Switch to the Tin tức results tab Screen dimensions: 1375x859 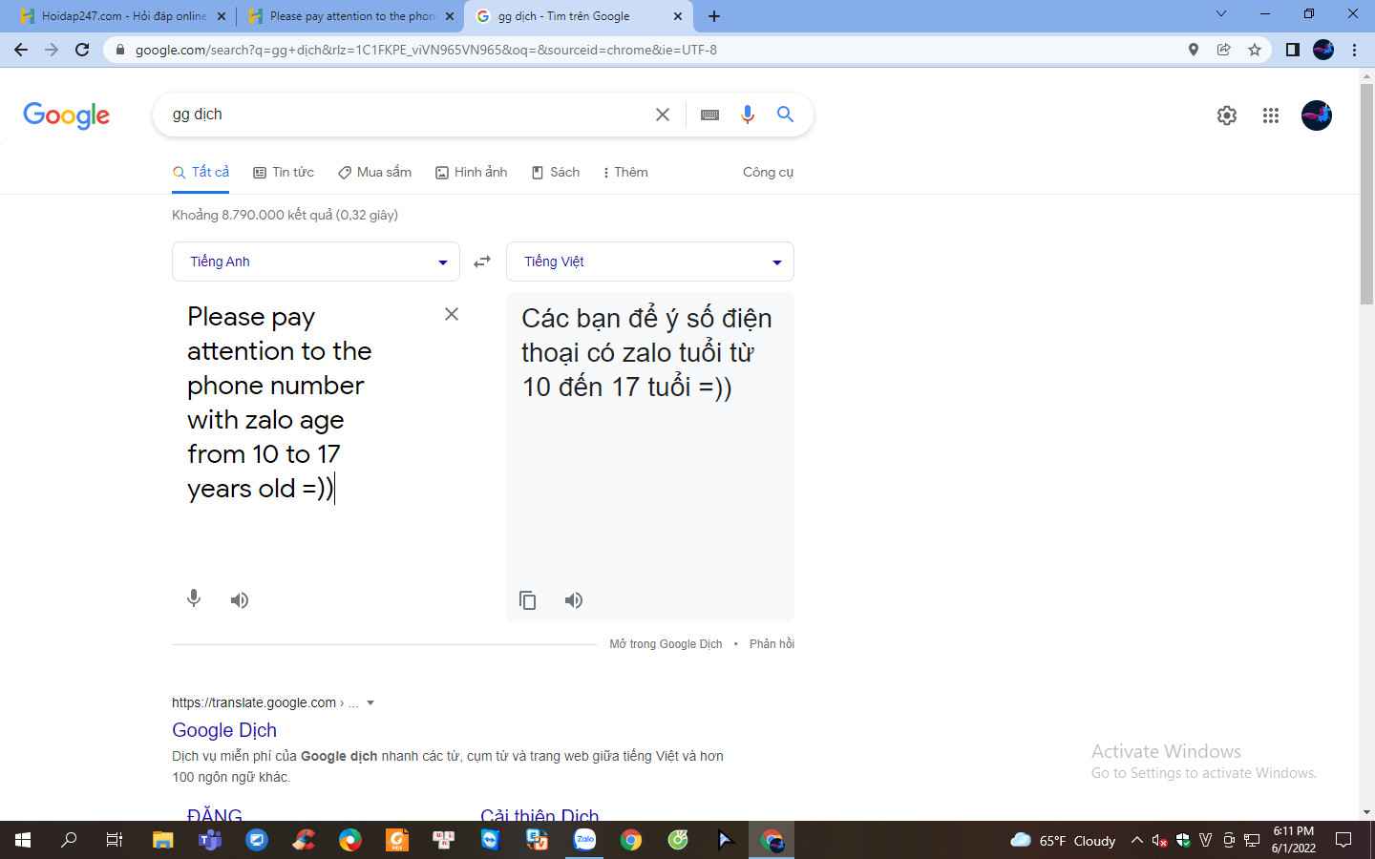click(284, 173)
